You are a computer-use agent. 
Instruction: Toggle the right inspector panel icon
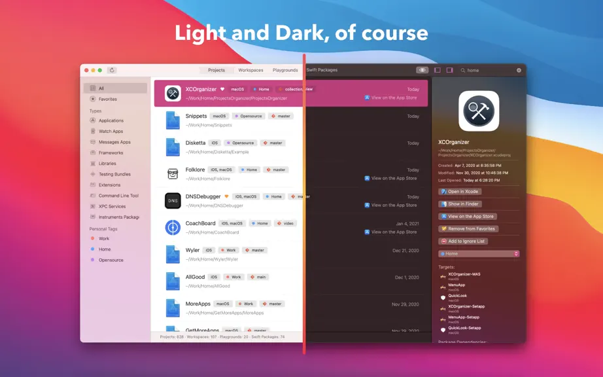click(449, 70)
